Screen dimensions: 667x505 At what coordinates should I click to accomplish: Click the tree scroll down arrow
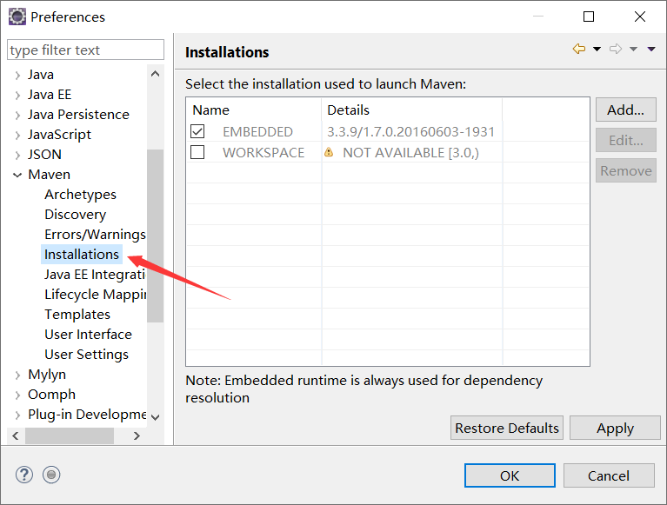pyautogui.click(x=156, y=417)
